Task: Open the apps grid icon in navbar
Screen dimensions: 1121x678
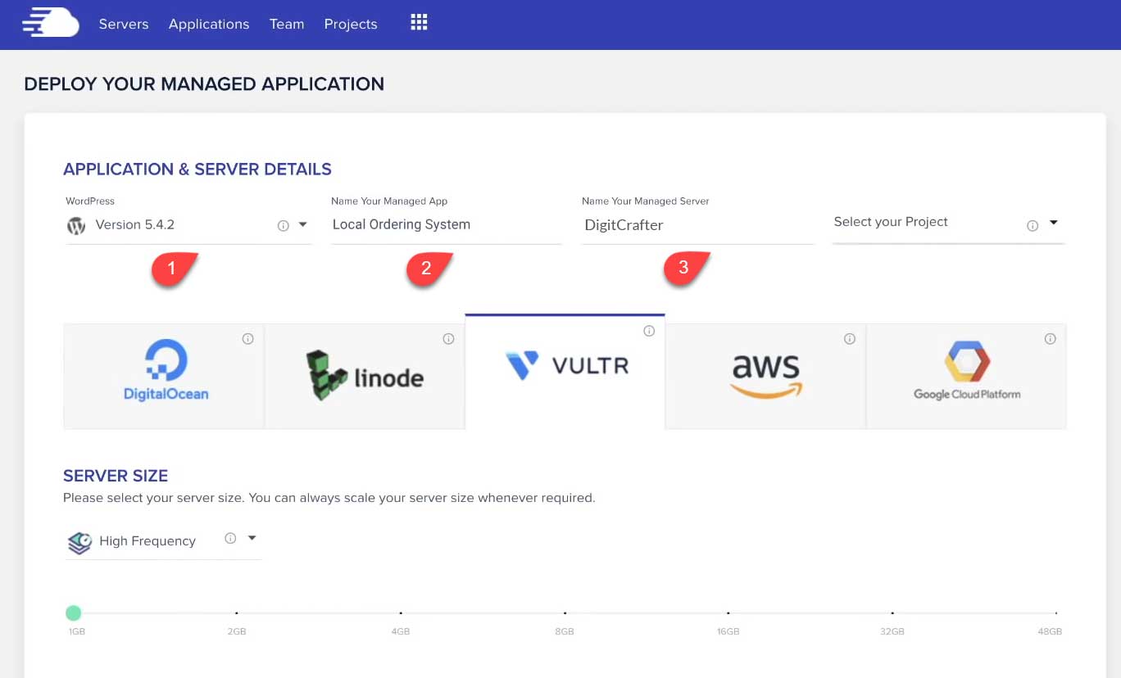Action: [x=419, y=23]
